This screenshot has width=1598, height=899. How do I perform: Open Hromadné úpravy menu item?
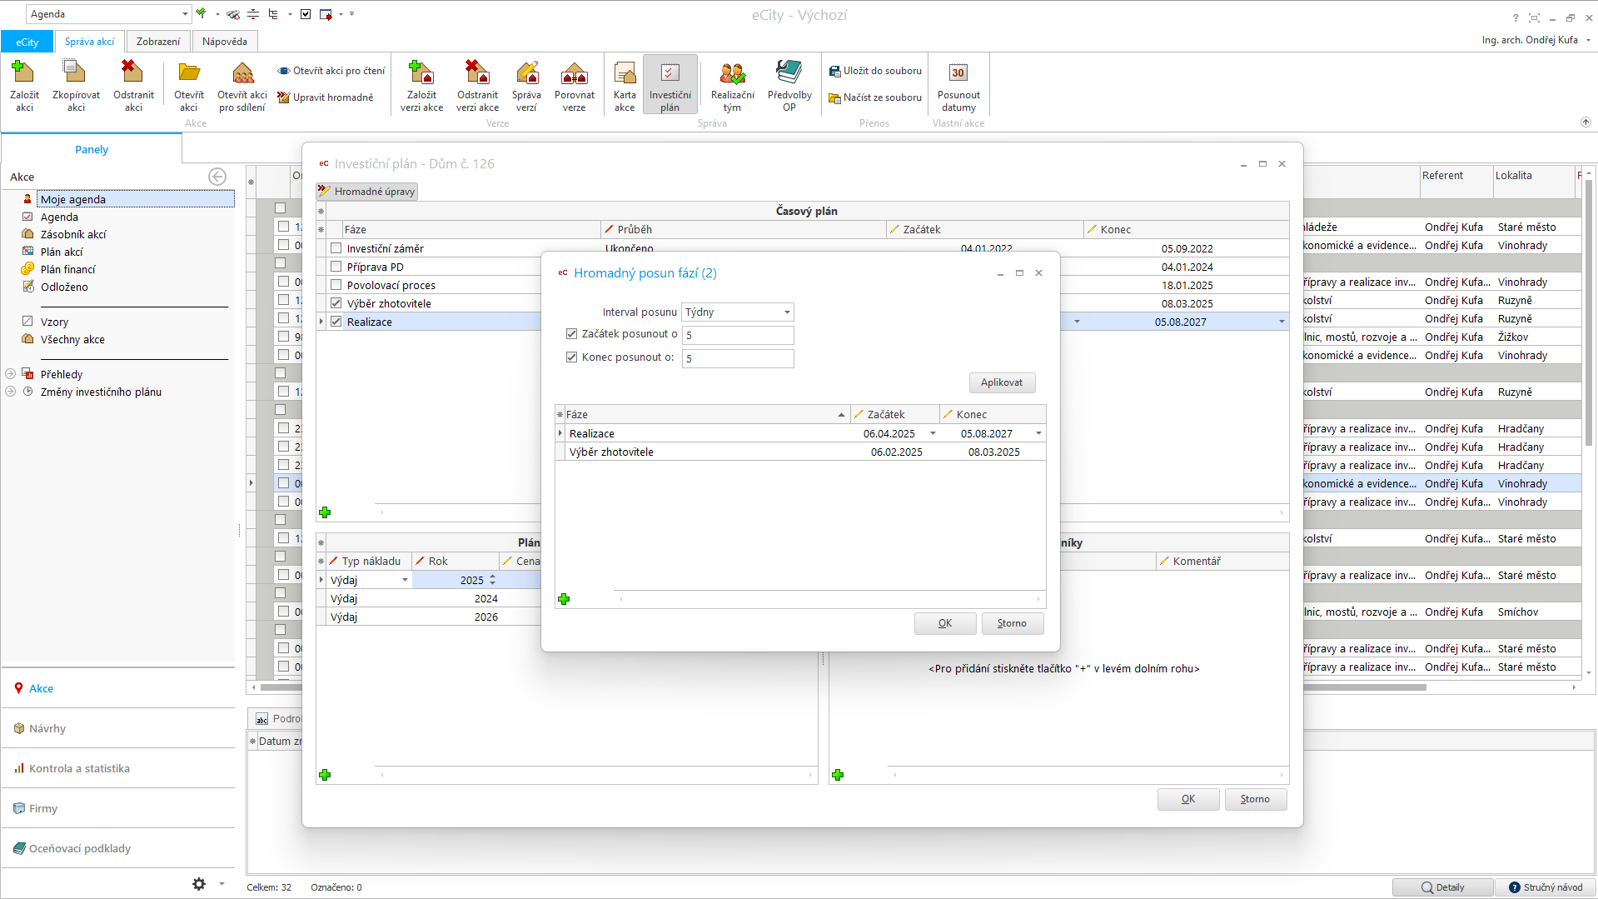367,192
